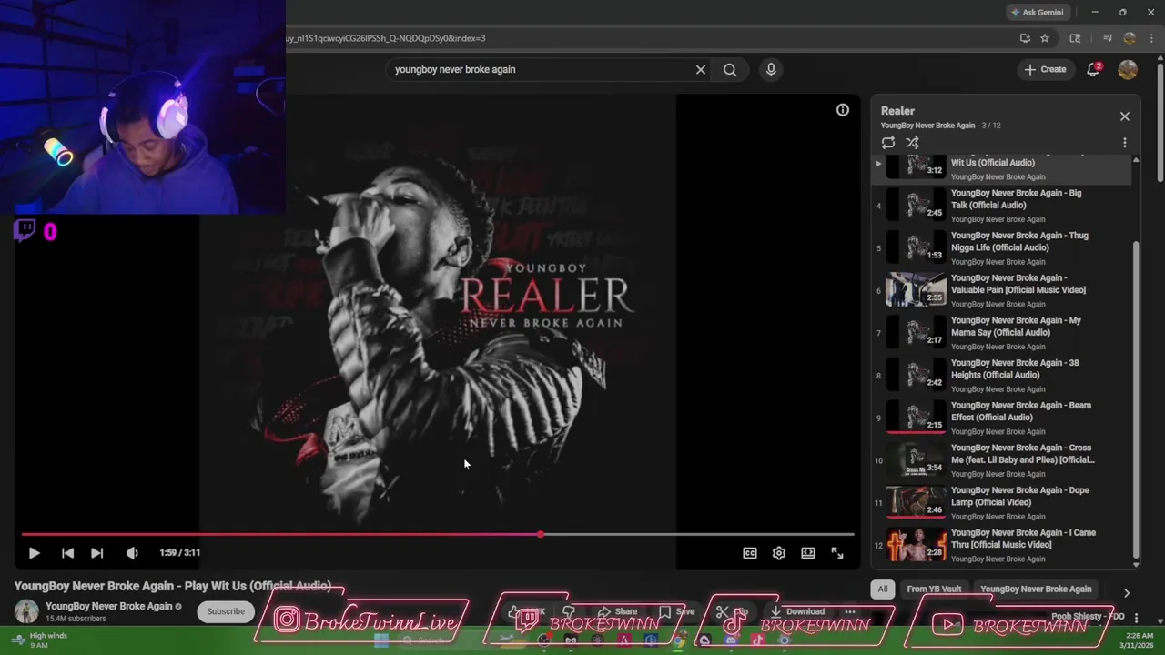This screenshot has width=1165, height=655.
Task: Click the 15.4M subscribers text
Action: tap(76, 619)
